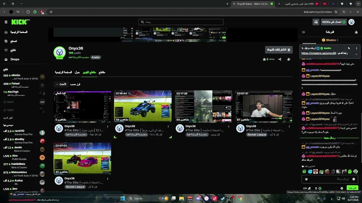This screenshot has width=362, height=203.
Task: Open the حول about tab
Action: pos(77,72)
